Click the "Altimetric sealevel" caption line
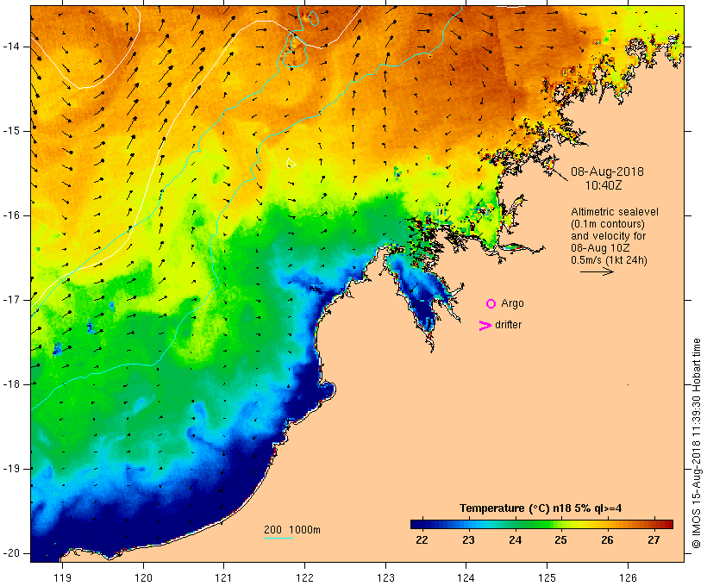Image resolution: width=707 pixels, height=586 pixels. [615, 212]
